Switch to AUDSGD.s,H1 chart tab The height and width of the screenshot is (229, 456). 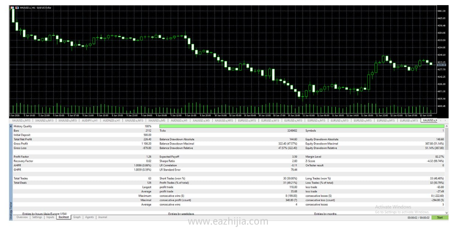[179, 120]
